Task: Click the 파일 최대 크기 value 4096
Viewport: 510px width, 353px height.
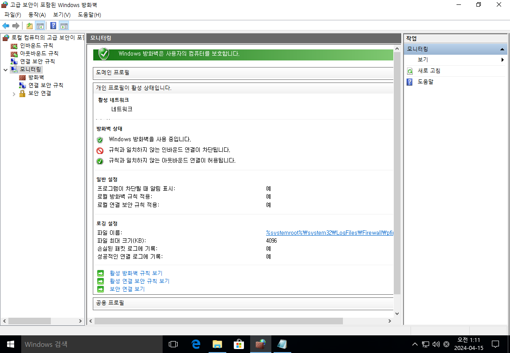Action: (271, 240)
